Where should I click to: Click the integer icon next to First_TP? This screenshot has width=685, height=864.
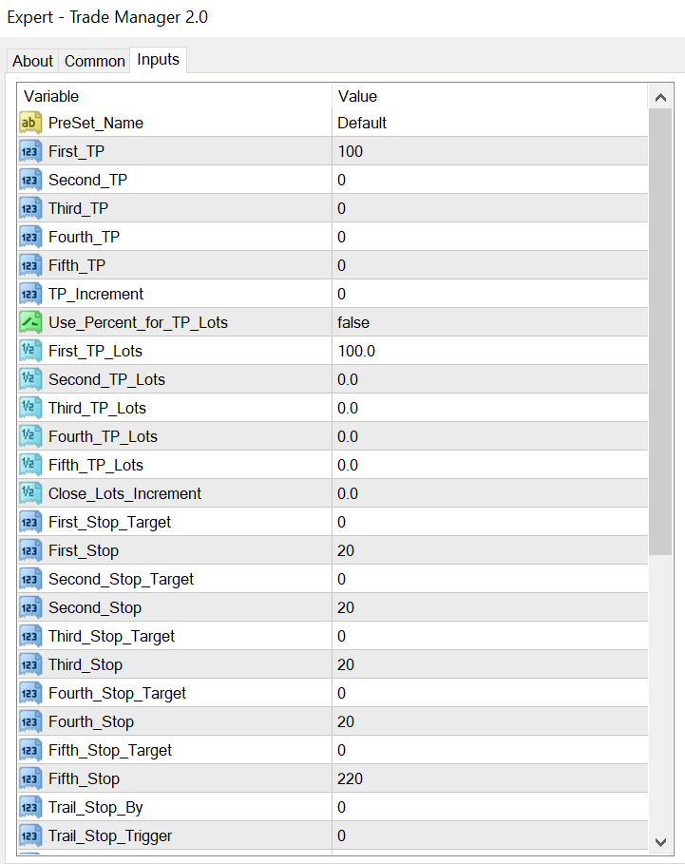tap(30, 151)
